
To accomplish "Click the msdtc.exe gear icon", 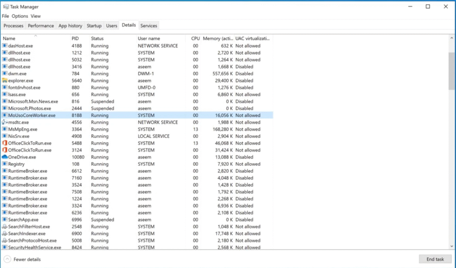I will 5,122.
